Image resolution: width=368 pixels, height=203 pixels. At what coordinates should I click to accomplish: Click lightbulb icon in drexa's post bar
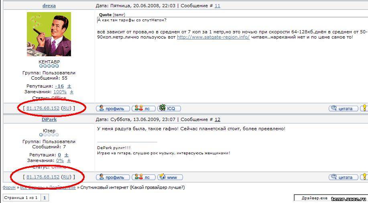pyautogui.click(x=364, y=108)
